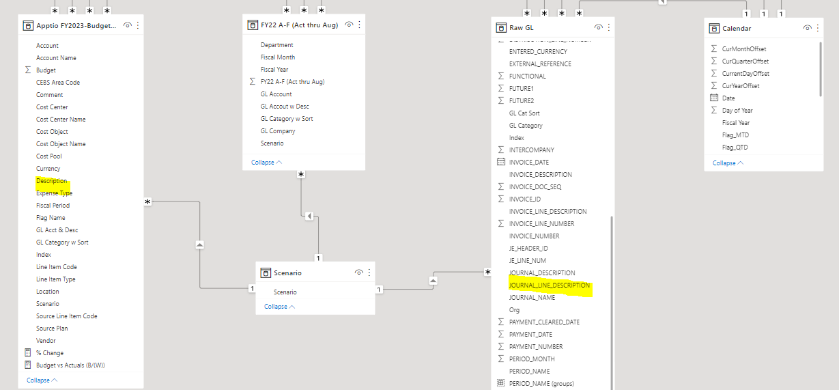The height and width of the screenshot is (390, 839).
Task: Toggle visibility of Raw GL table
Action: pos(598,27)
